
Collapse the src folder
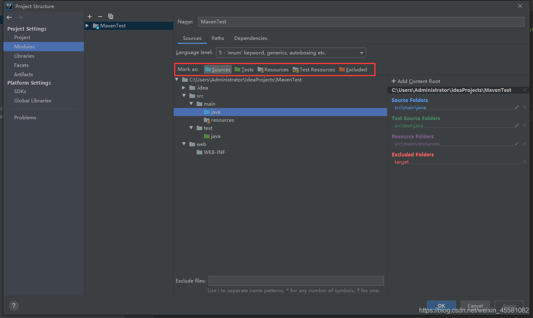pos(184,96)
